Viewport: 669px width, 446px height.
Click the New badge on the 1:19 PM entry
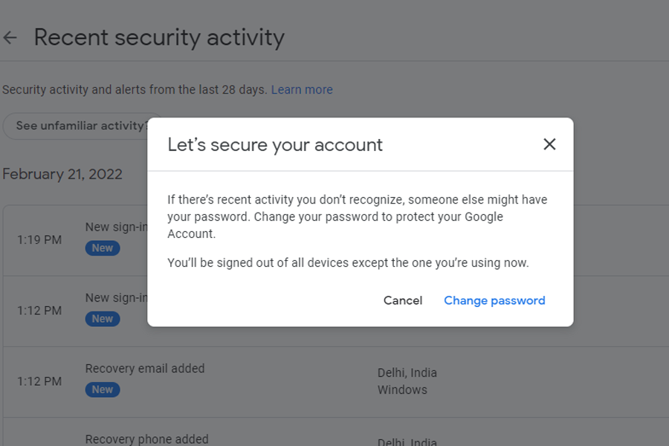coord(103,248)
